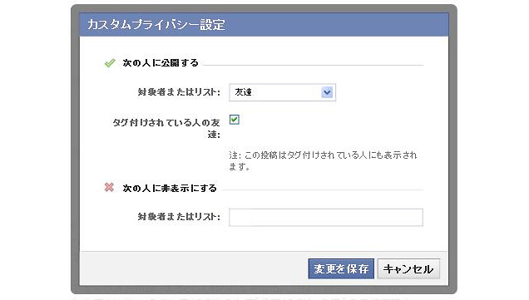This screenshot has height=300, width=529.
Task: Click the gray footer bar left of 変更を保存
Action: click(194, 268)
